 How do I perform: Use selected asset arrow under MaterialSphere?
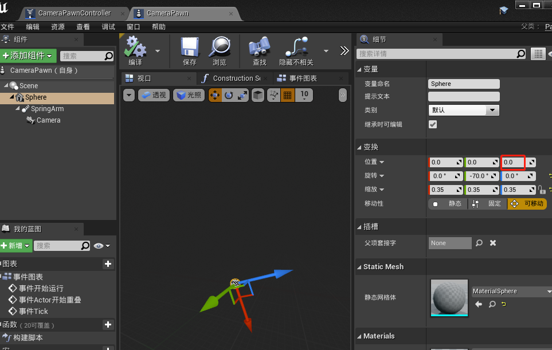tap(479, 304)
